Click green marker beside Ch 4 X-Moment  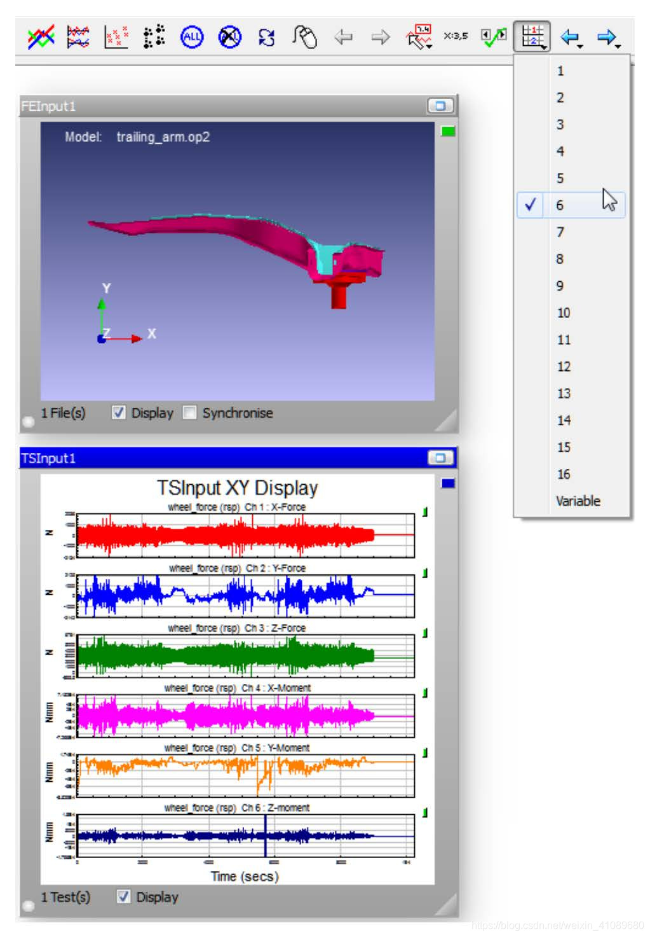424,693
